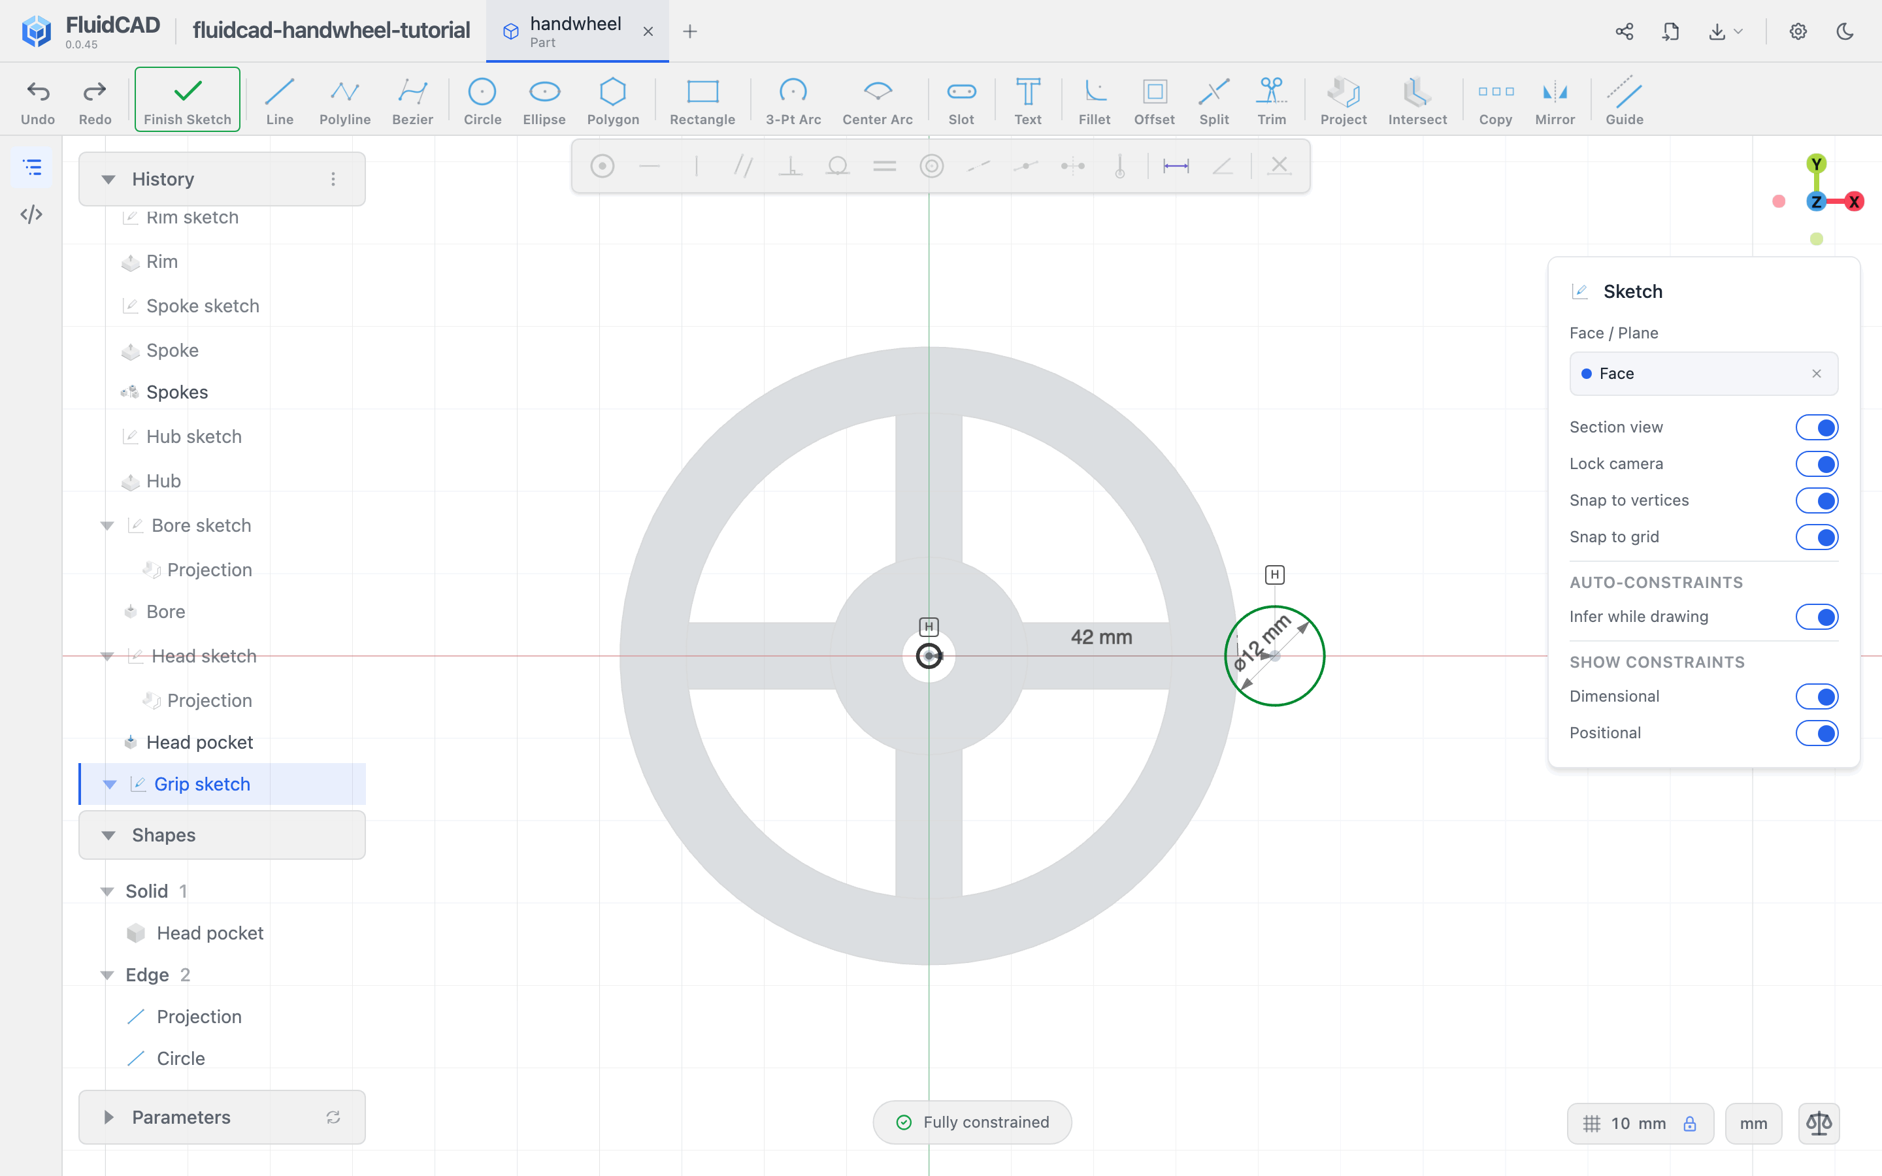
Task: Clear the Face plane selection
Action: pyautogui.click(x=1816, y=373)
